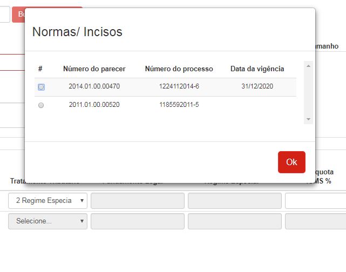
Task: Click vigência date 31/12/2020
Action: pyautogui.click(x=257, y=86)
